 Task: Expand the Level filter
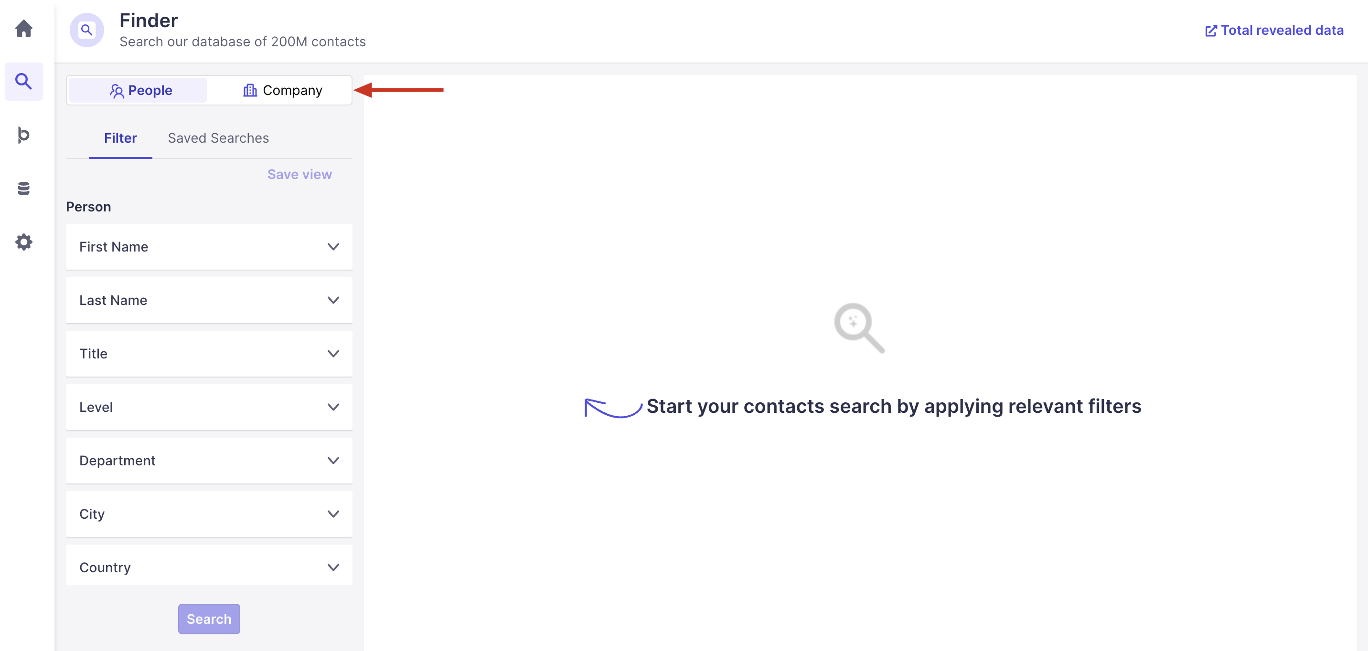tap(209, 407)
